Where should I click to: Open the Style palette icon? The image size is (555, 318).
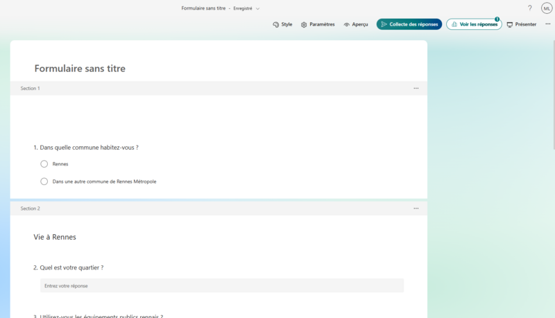click(x=276, y=24)
